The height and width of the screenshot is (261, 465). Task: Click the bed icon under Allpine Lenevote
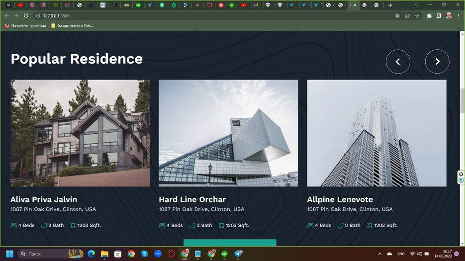pos(310,225)
